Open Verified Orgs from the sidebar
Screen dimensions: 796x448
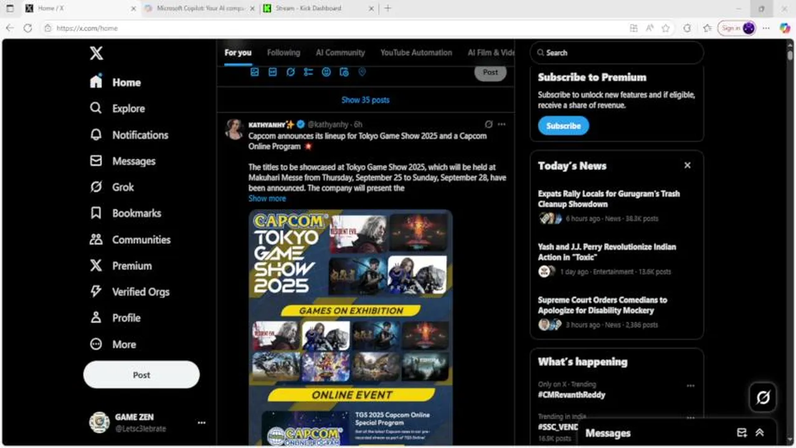pos(130,292)
